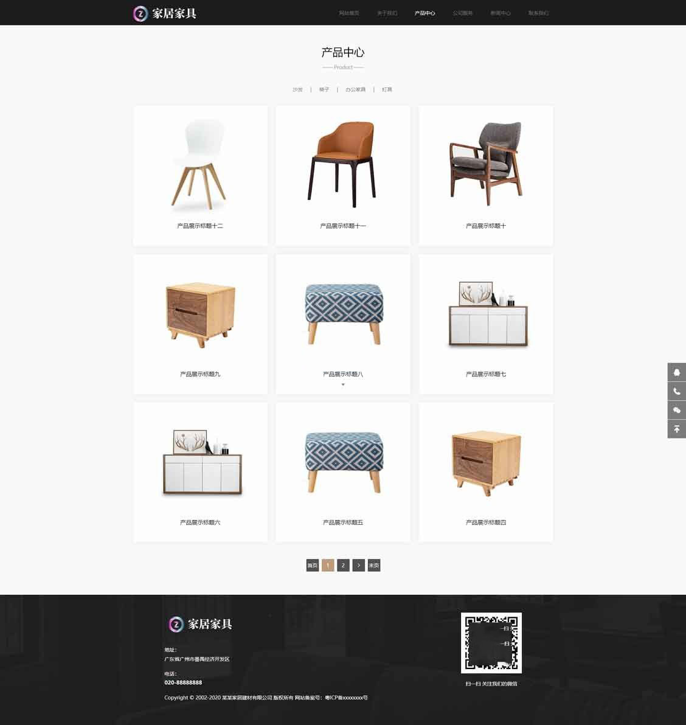Click the footer 家居家具 logo
The height and width of the screenshot is (725, 686).
click(200, 624)
